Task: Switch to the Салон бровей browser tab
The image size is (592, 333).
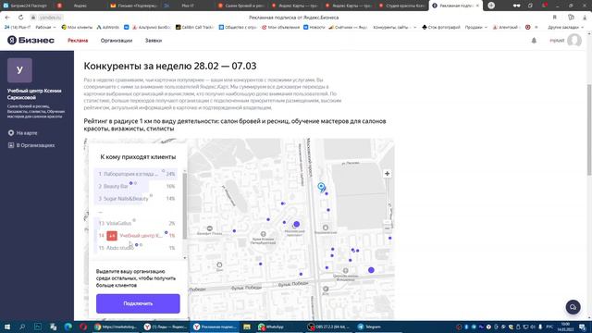Action: 241,6
